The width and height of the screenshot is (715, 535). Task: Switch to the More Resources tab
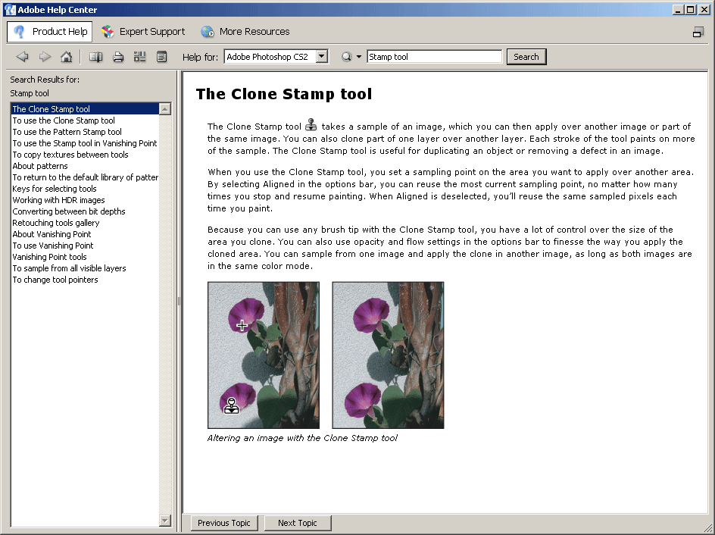point(245,32)
